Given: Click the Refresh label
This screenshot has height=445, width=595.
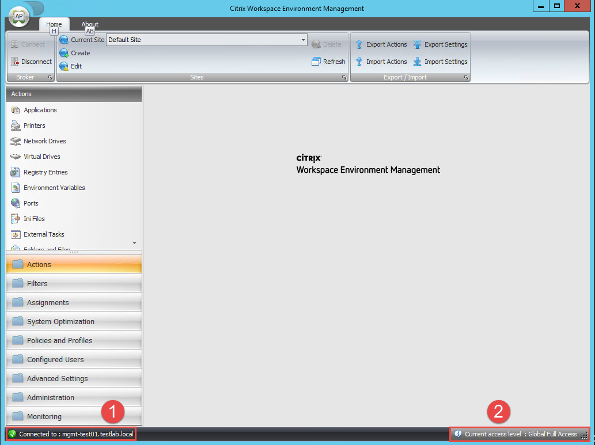Looking at the screenshot, I should [334, 62].
